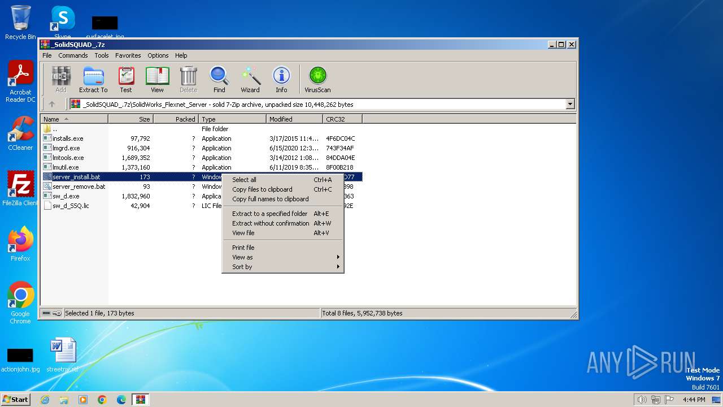Open the Favorites menu
This screenshot has width=723, height=407.
[x=128, y=55]
